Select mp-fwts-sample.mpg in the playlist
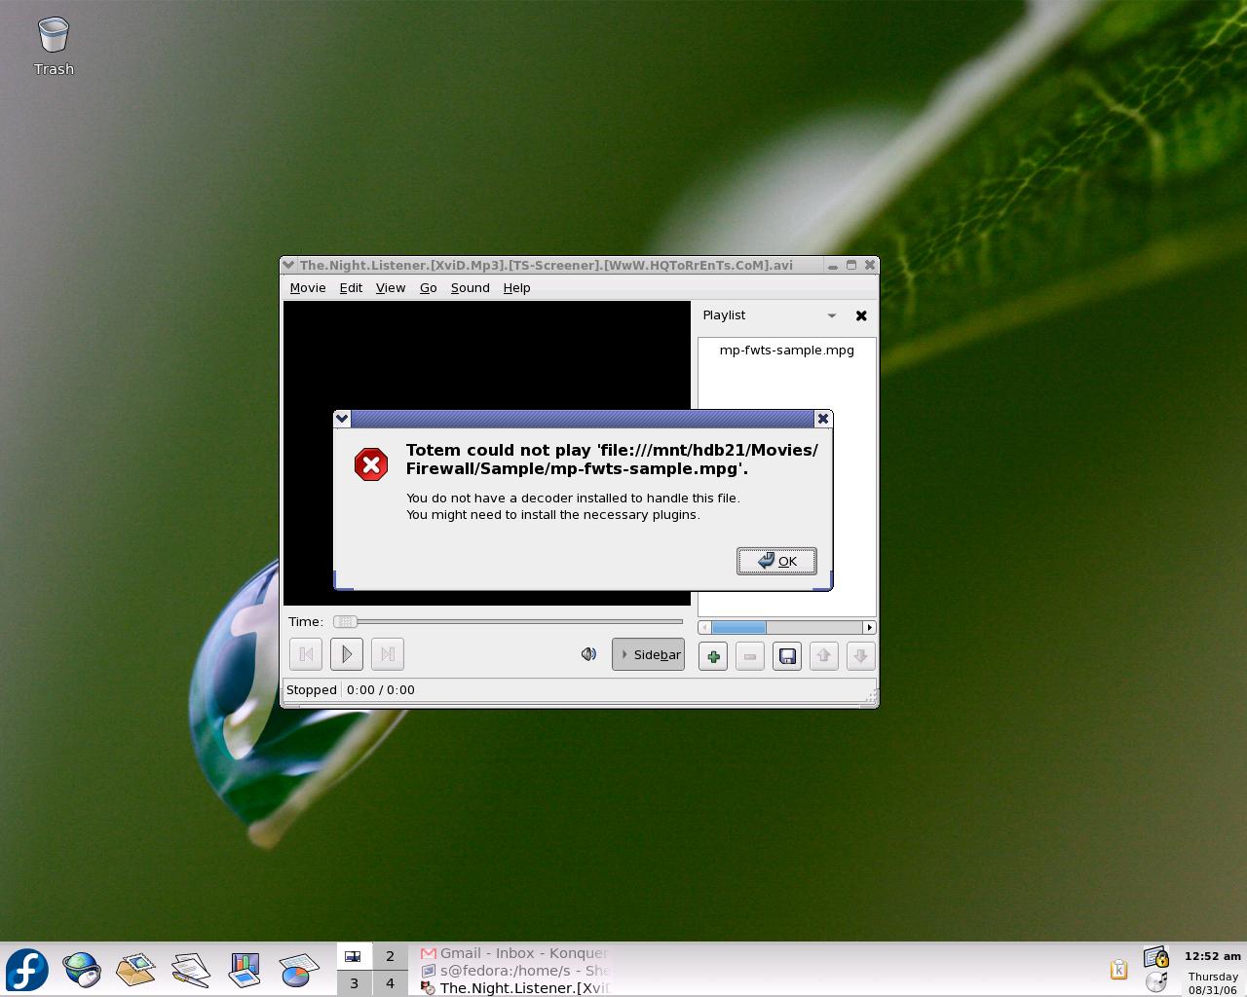Screen dimensions: 1247x997 (787, 350)
